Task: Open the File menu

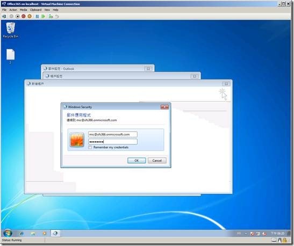Action: point(4,10)
